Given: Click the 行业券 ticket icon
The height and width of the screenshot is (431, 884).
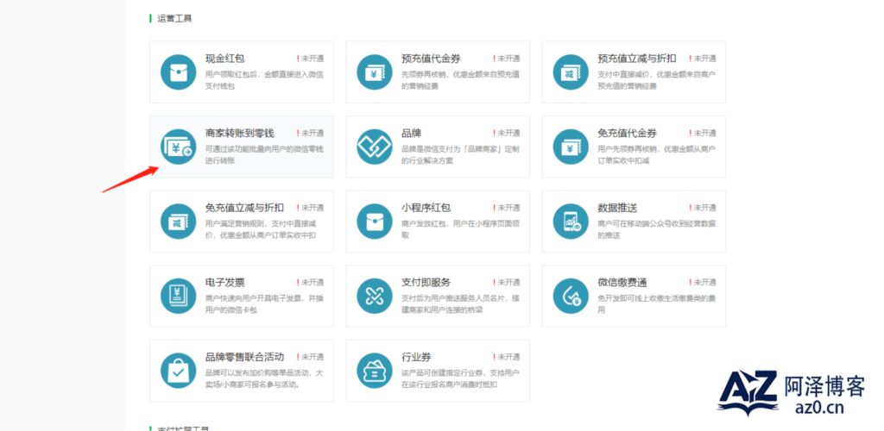Looking at the screenshot, I should (x=375, y=371).
